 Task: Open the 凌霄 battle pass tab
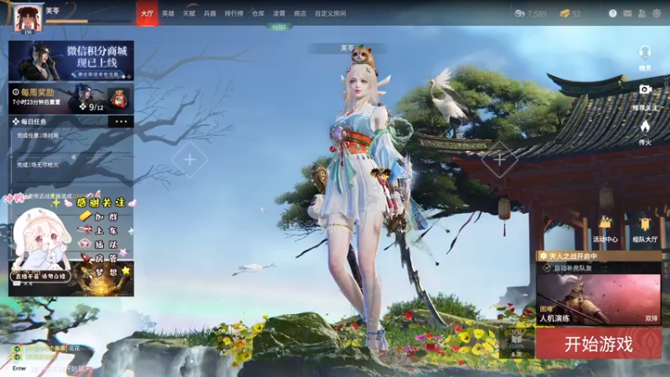click(279, 13)
